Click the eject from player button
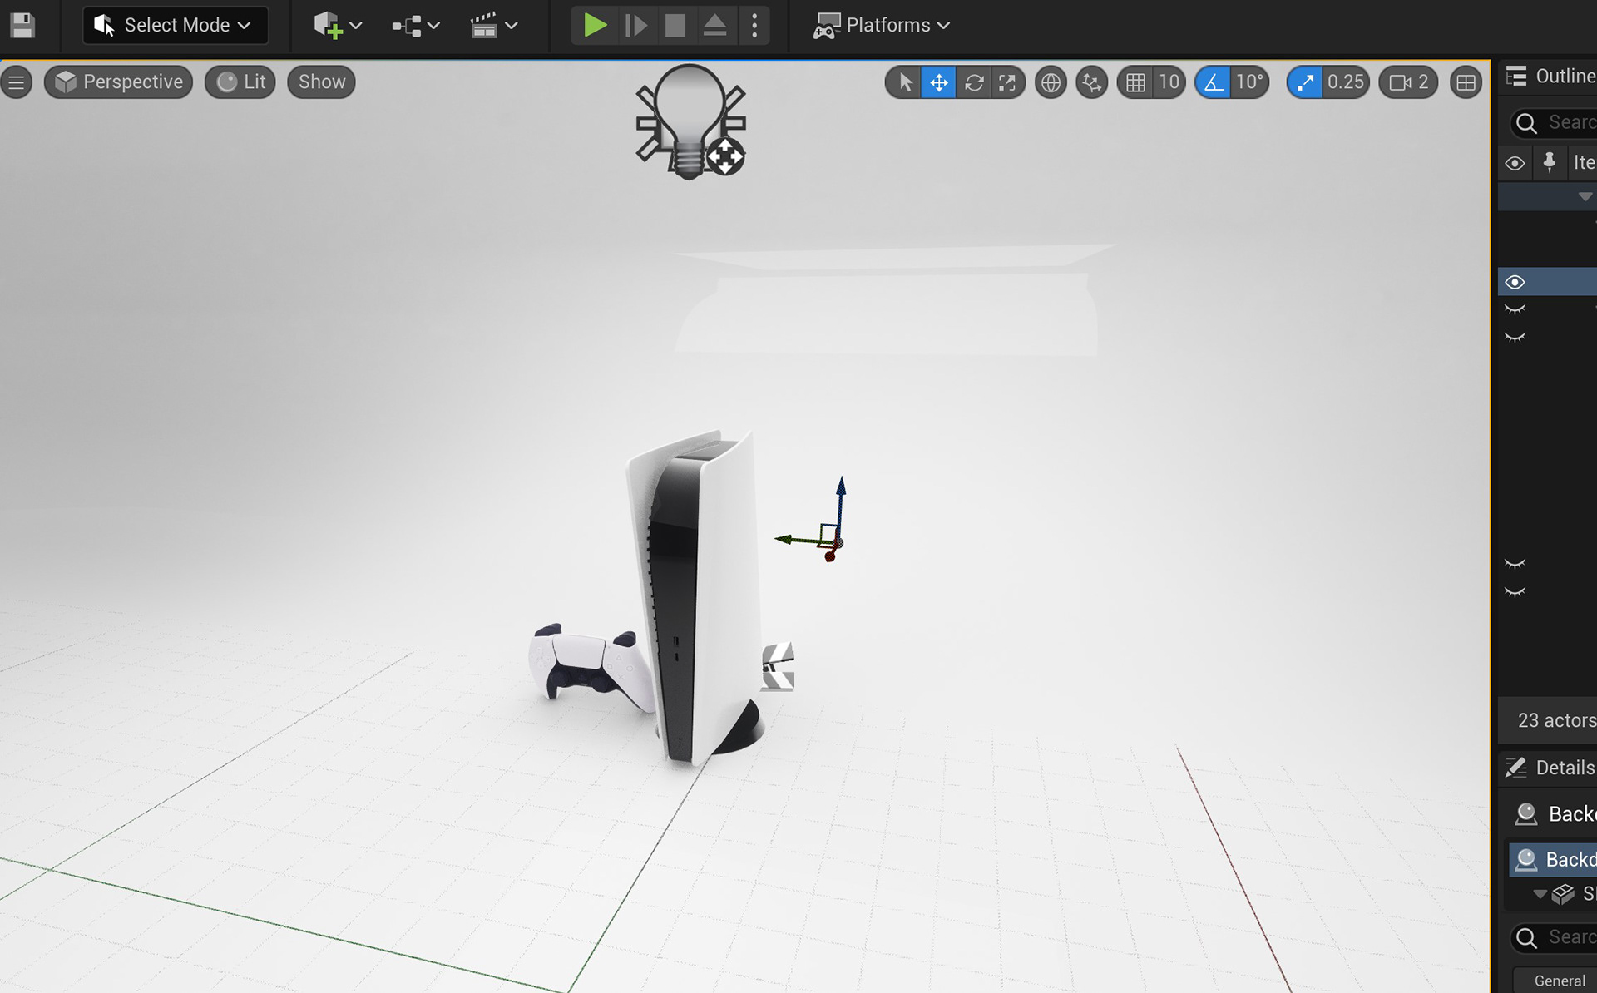This screenshot has width=1597, height=993. 714,25
